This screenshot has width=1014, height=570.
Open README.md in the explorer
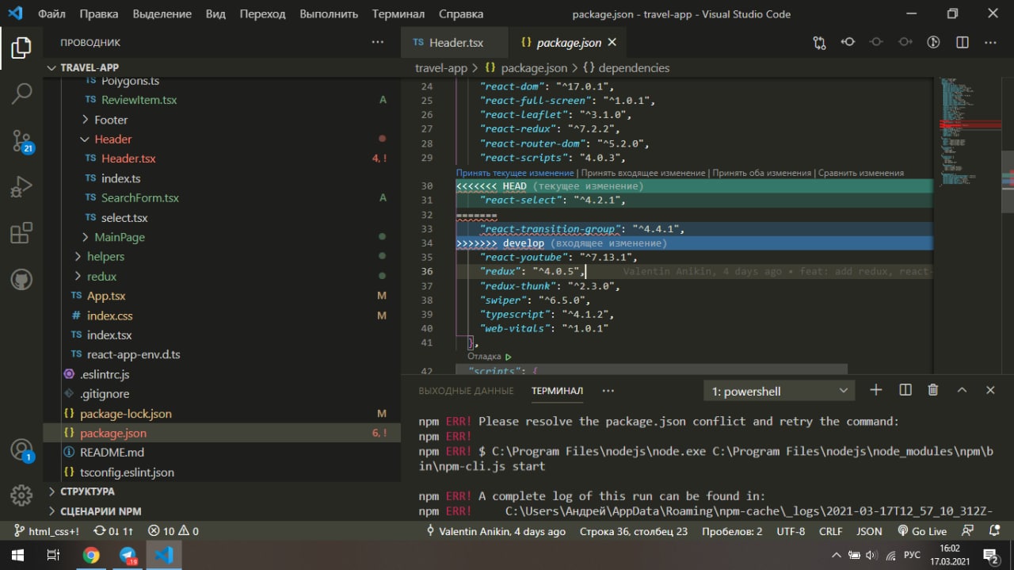pyautogui.click(x=112, y=452)
